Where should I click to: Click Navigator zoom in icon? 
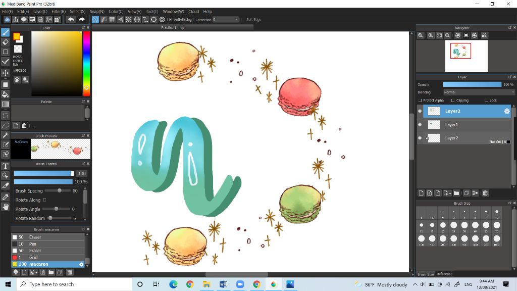(431, 35)
